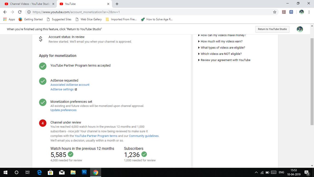Expand What types of videos are eligible

click(222, 48)
